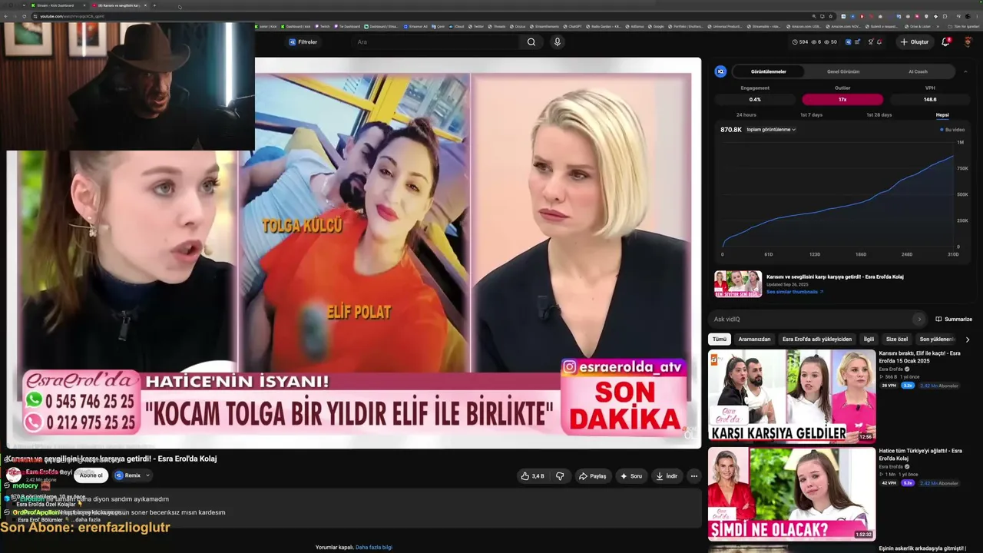
Task: Open the Filtreler filter button
Action: pos(303,42)
